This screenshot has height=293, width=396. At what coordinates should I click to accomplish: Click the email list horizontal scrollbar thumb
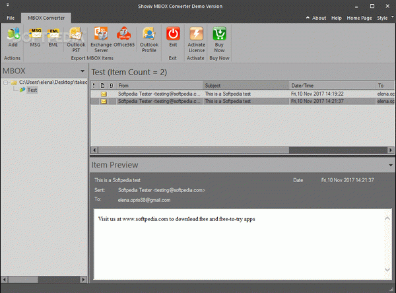[x=193, y=150]
